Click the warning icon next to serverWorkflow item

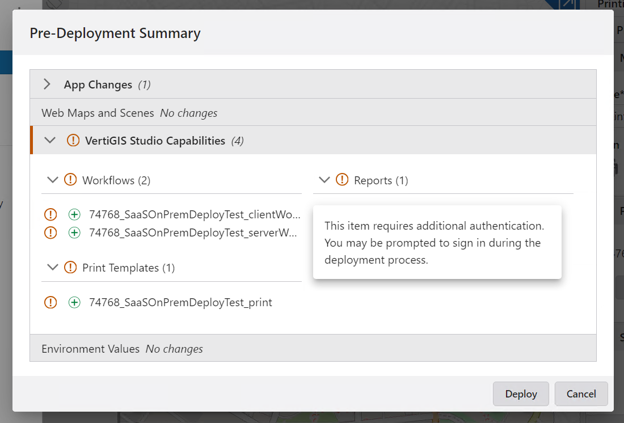tap(50, 232)
